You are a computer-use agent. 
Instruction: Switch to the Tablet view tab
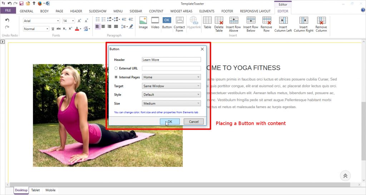35,190
